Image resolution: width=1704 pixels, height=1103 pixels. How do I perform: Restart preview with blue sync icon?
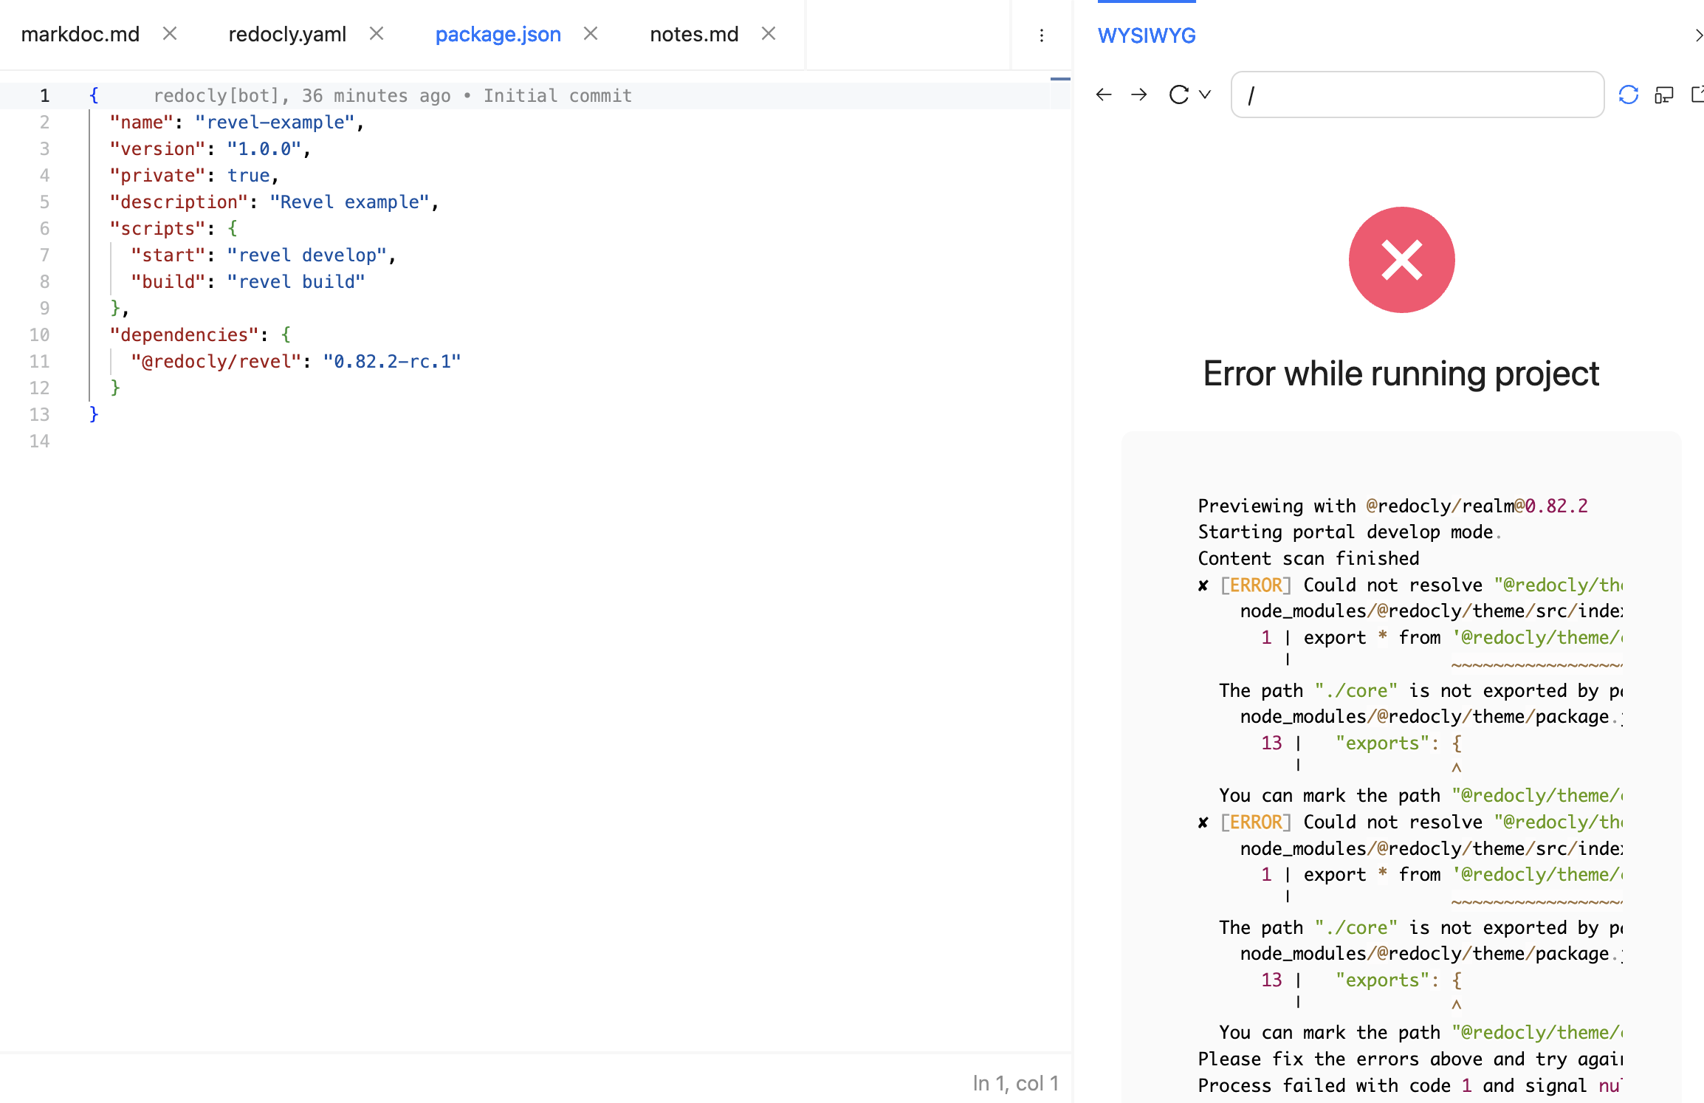tap(1628, 95)
